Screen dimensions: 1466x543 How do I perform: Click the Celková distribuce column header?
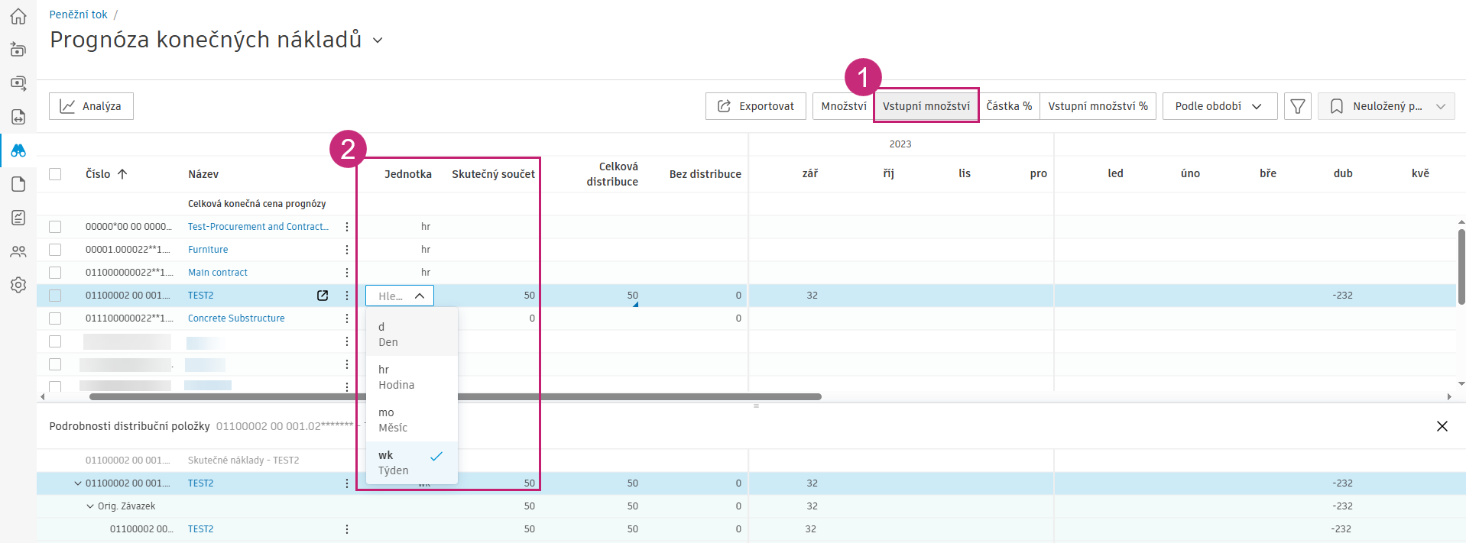click(x=612, y=174)
